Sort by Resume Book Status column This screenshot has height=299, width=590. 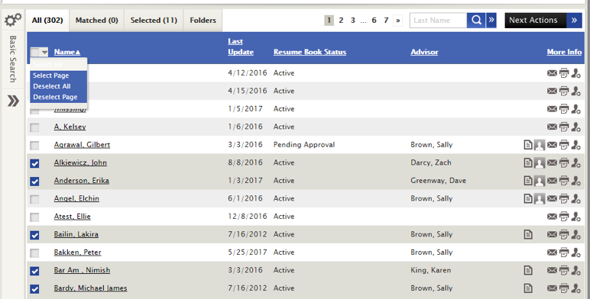(310, 52)
